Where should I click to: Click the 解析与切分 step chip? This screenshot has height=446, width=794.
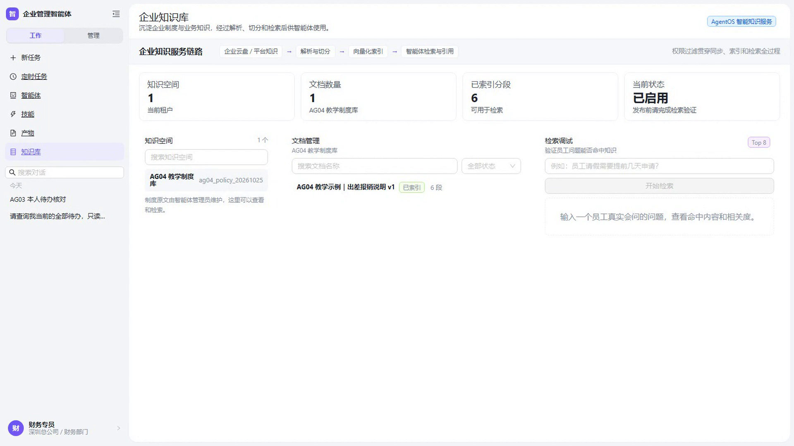(x=315, y=52)
